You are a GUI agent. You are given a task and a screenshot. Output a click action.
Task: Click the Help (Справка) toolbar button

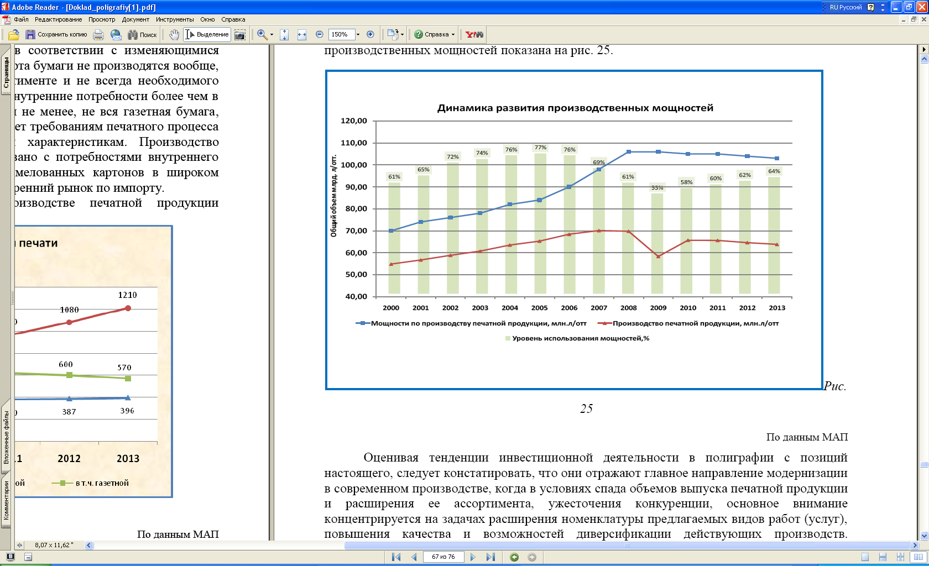(432, 34)
